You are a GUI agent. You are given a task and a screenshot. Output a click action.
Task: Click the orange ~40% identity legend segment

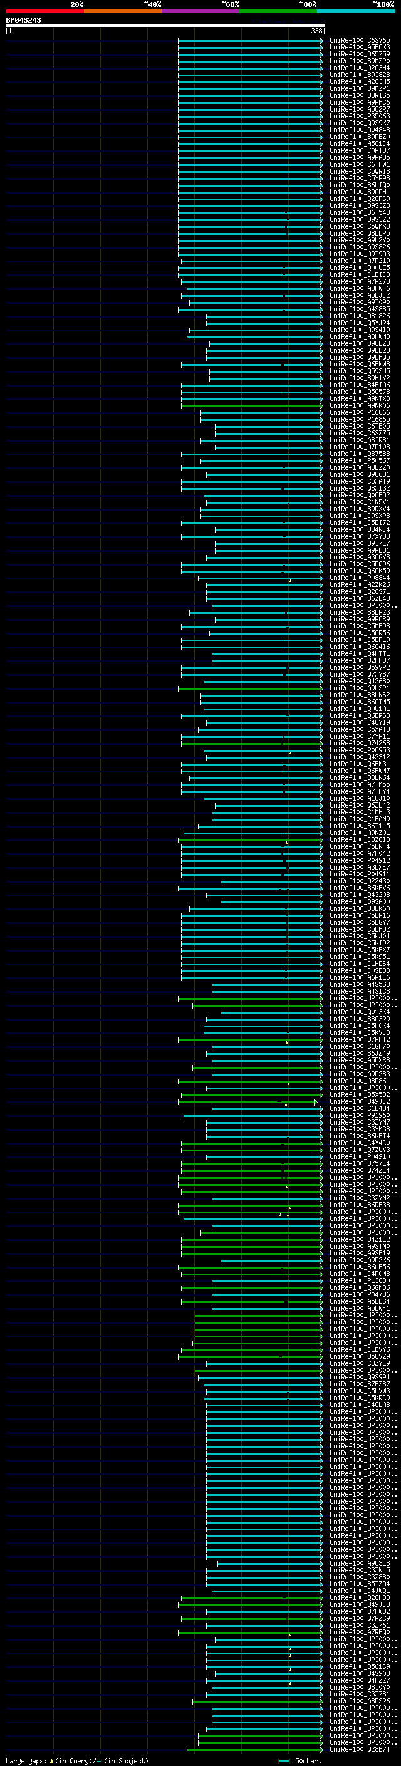(x=123, y=11)
